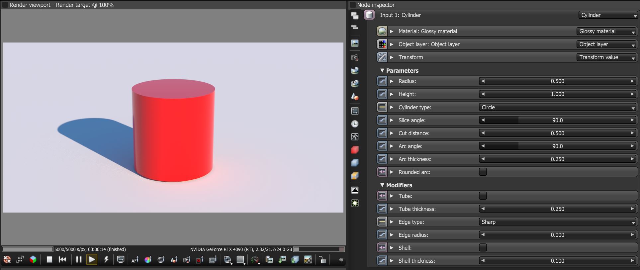Toggle the Shell checkbox on
The image size is (640, 270).
[483, 248]
